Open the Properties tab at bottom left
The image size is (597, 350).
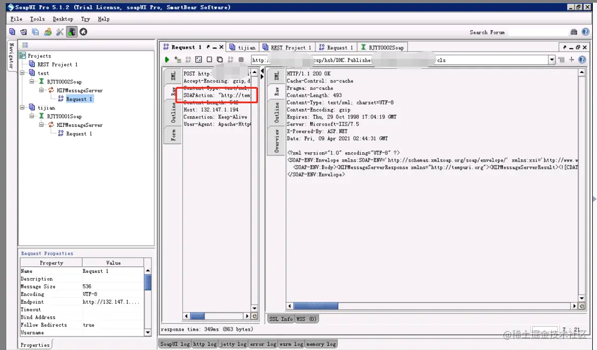[35, 345]
